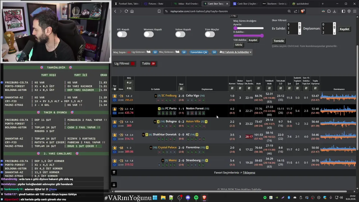Sort by Bloke Takipçi column arrows
Screen dimensions: 359x202
(240, 88)
